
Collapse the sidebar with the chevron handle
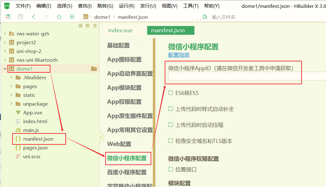[x=101, y=137]
